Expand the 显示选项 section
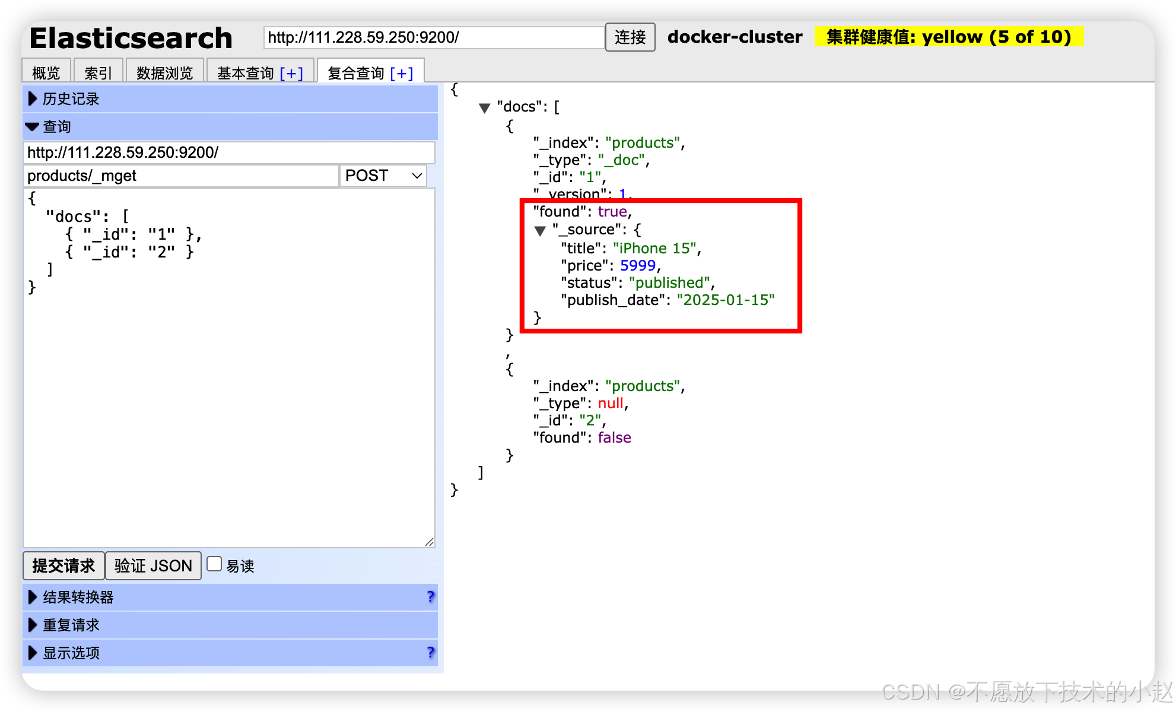Screen dimensions: 1176x712 pos(71,653)
